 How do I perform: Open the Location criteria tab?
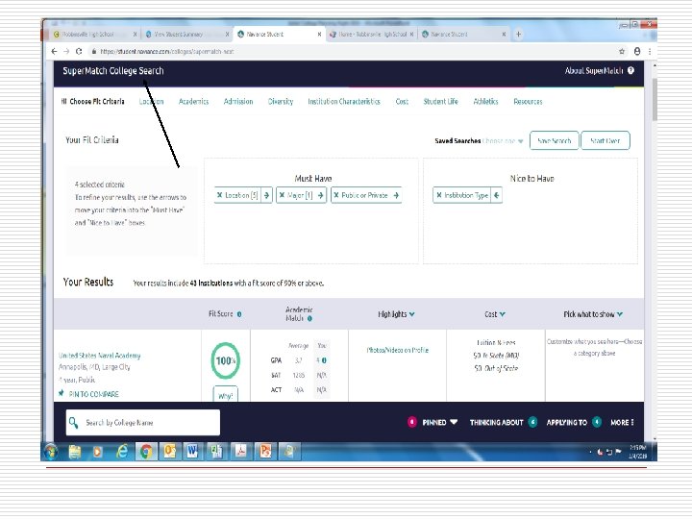(x=152, y=102)
